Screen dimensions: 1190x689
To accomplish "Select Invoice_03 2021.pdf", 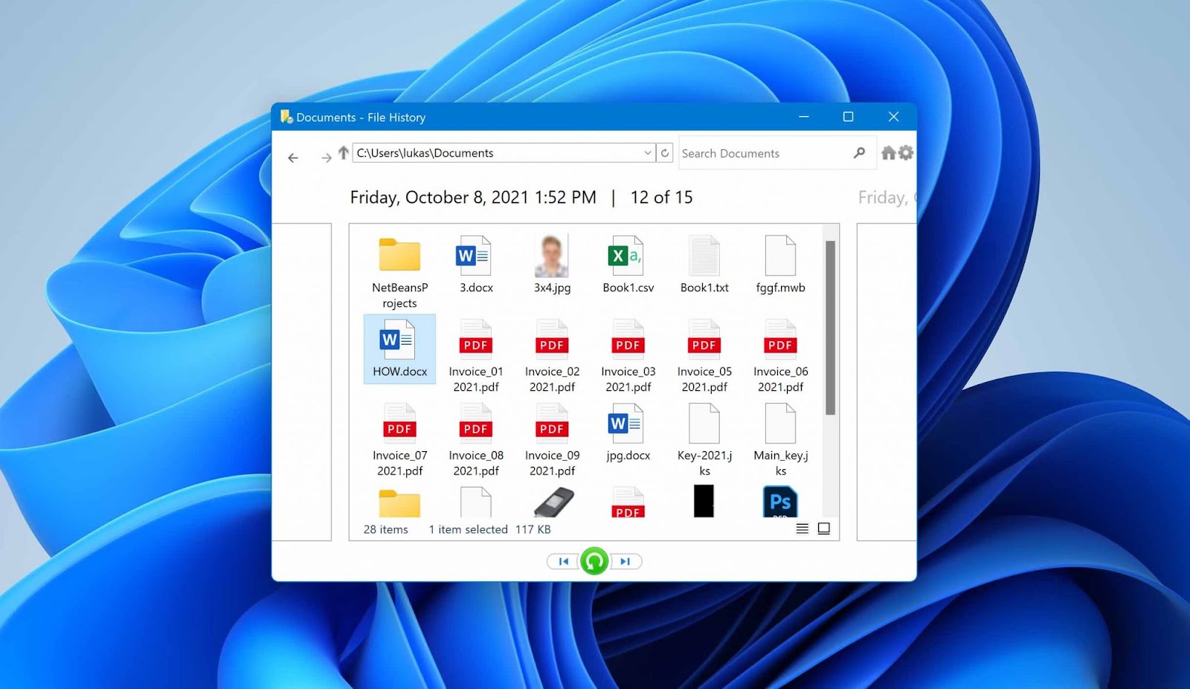I will click(628, 357).
